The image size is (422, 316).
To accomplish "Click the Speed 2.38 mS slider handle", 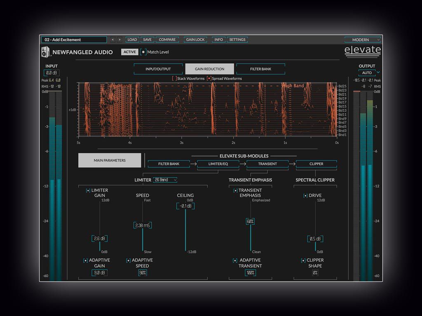I will coord(142,225).
